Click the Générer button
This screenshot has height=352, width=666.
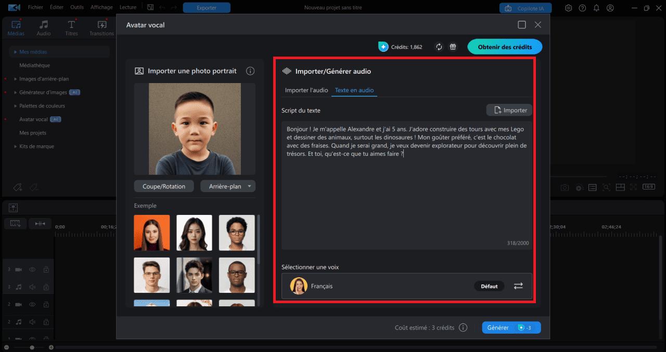(x=511, y=328)
